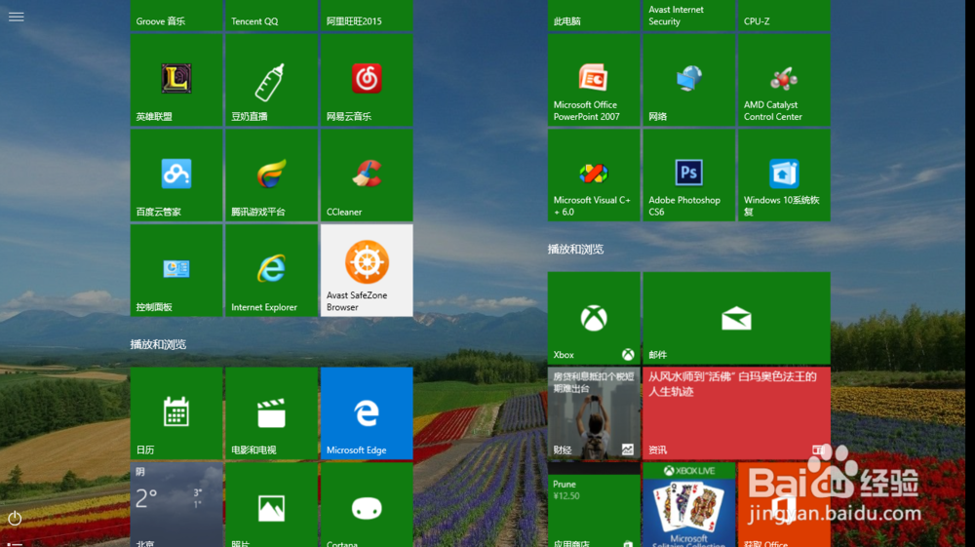
Task: Open the 此电脑 tile
Action: (594, 15)
